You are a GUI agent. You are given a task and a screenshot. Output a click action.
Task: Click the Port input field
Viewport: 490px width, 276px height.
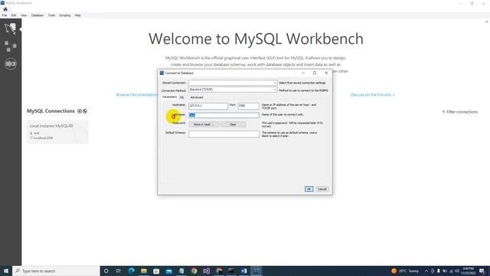click(248, 106)
